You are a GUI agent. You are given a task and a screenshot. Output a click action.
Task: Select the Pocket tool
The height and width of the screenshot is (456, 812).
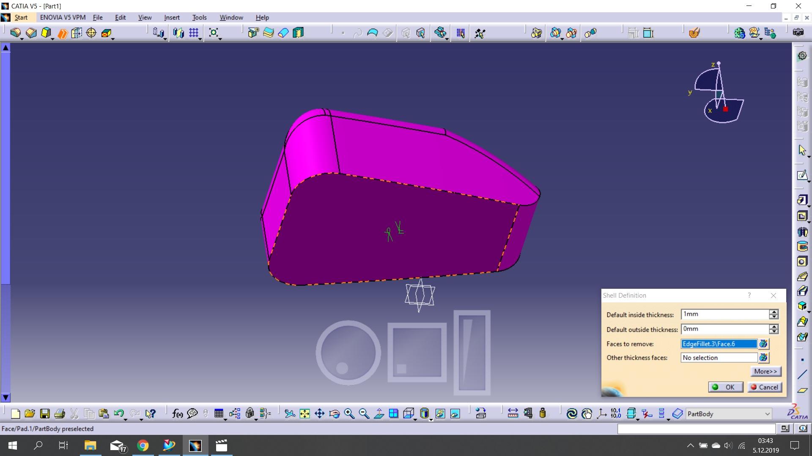(x=31, y=33)
